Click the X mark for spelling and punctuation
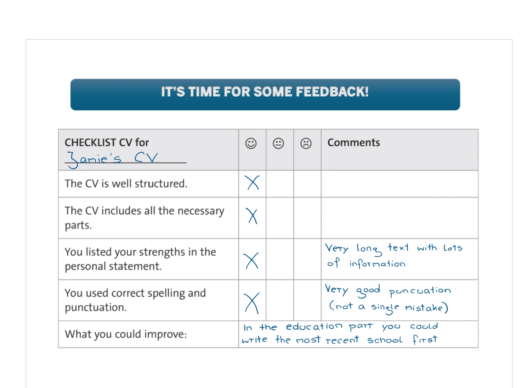This screenshot has height=388, width=530. point(252,303)
